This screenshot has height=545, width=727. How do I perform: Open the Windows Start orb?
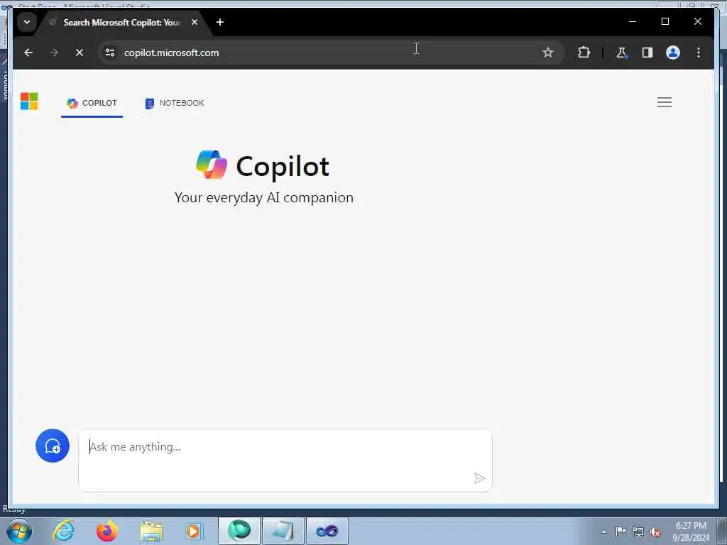19,531
